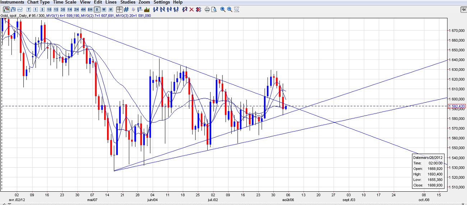The height and width of the screenshot is (205, 467).
Task: Toggle the grid display hash icon
Action: [x=126, y=9]
